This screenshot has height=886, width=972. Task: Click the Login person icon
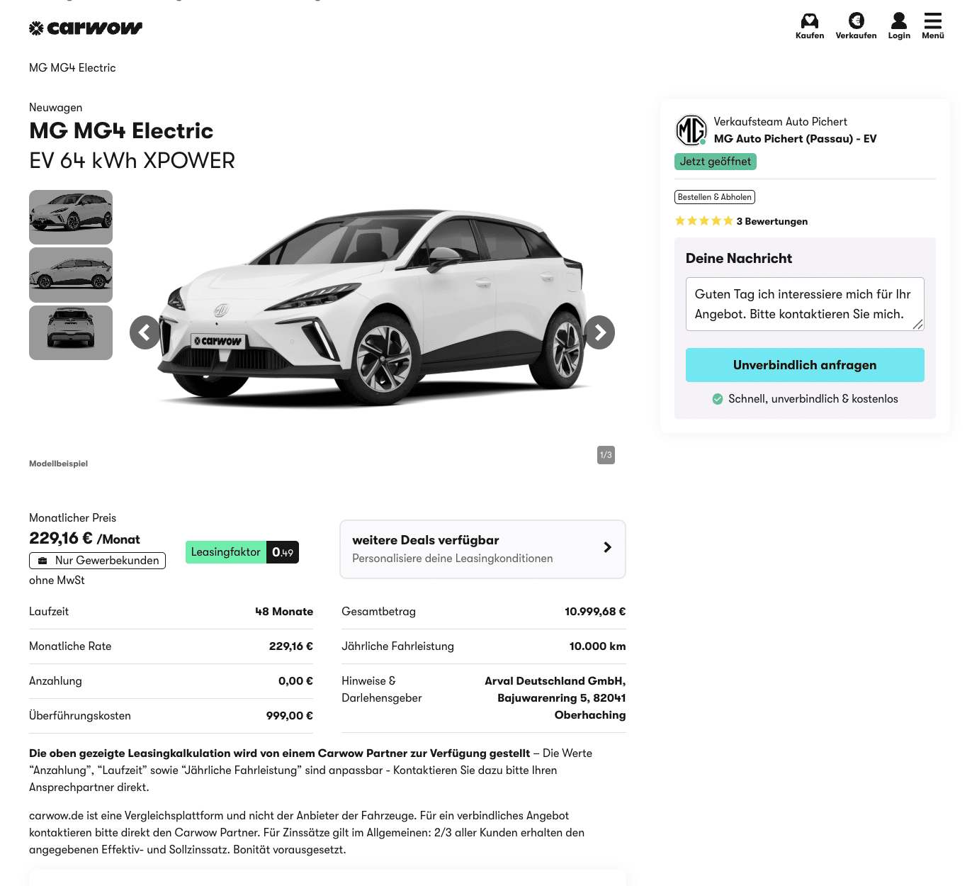coord(899,21)
